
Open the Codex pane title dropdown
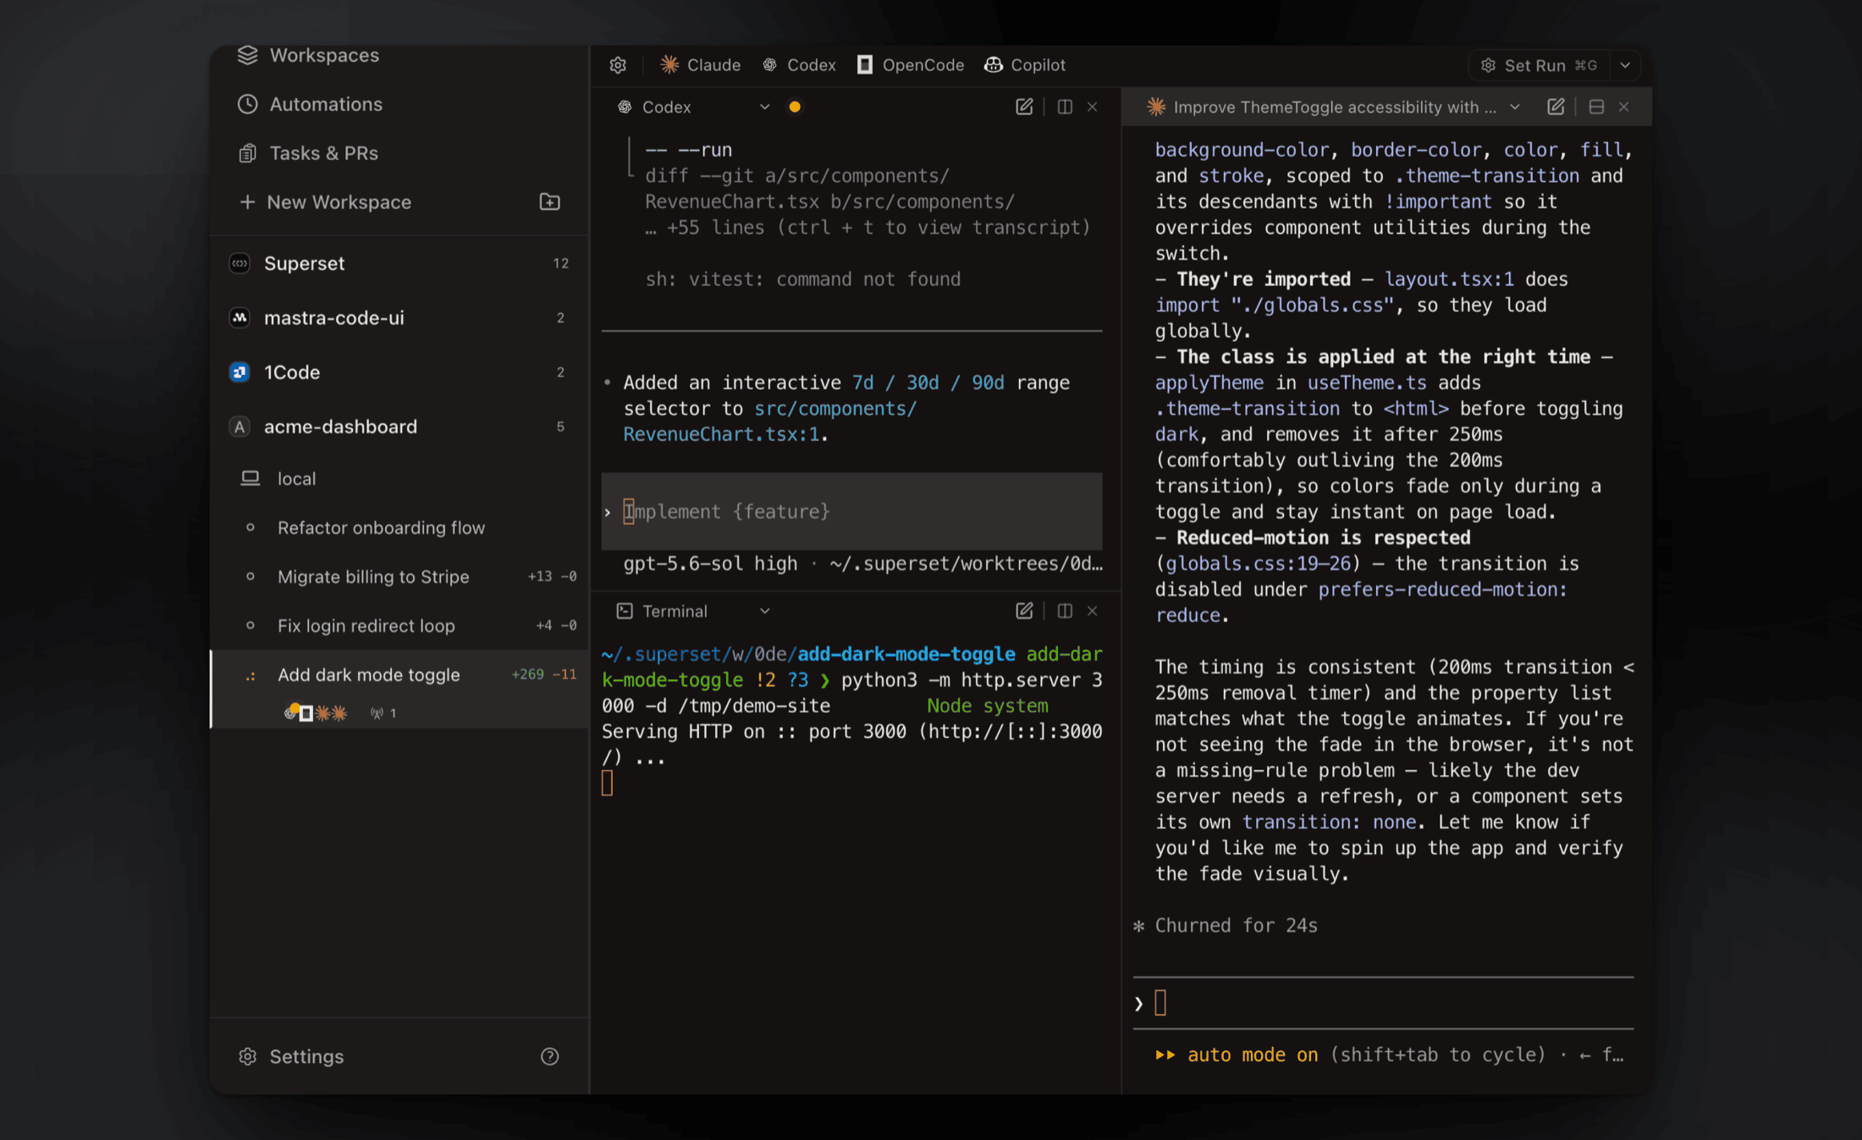[x=764, y=107]
